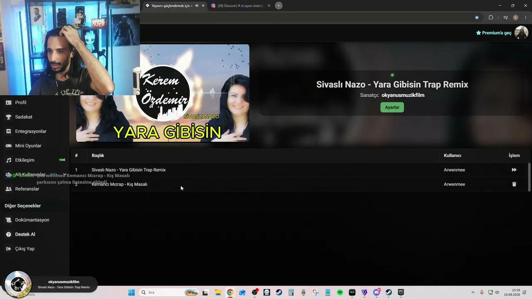
Task: Click the queue table vertical scrollbar
Action: pos(529,176)
